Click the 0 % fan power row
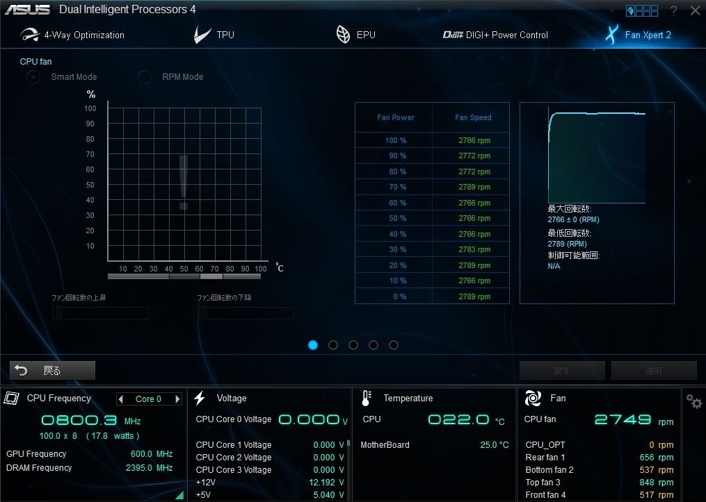Viewport: 706px width, 502px height. coord(432,296)
